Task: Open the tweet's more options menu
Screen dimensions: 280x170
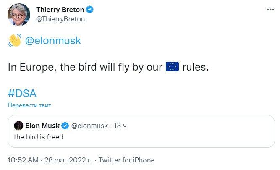Action: [268, 9]
